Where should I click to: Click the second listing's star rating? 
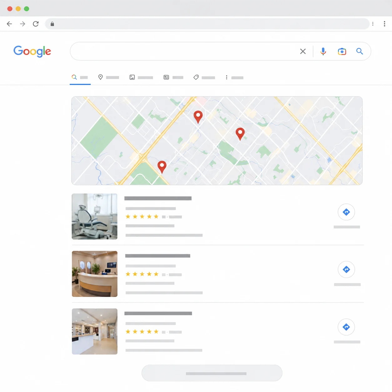pyautogui.click(x=142, y=274)
